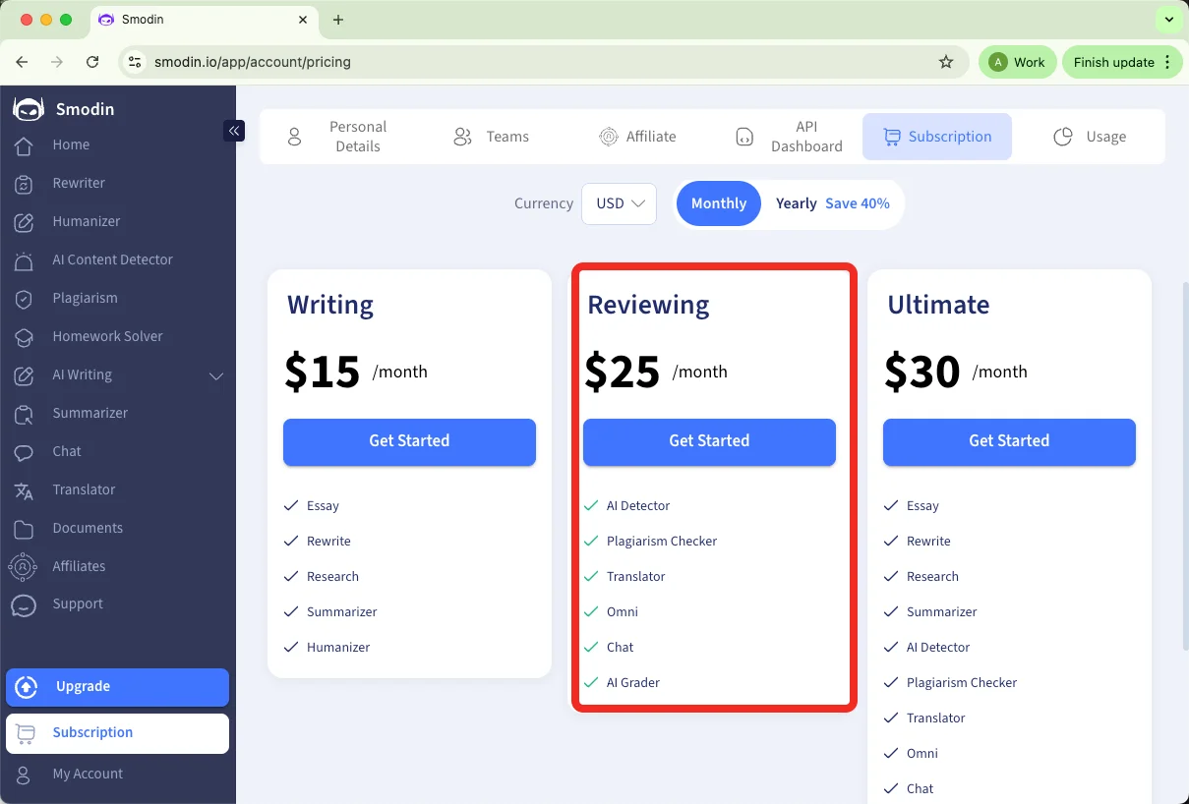Image resolution: width=1189 pixels, height=804 pixels.
Task: Open the Translator icon
Action: coord(24,490)
